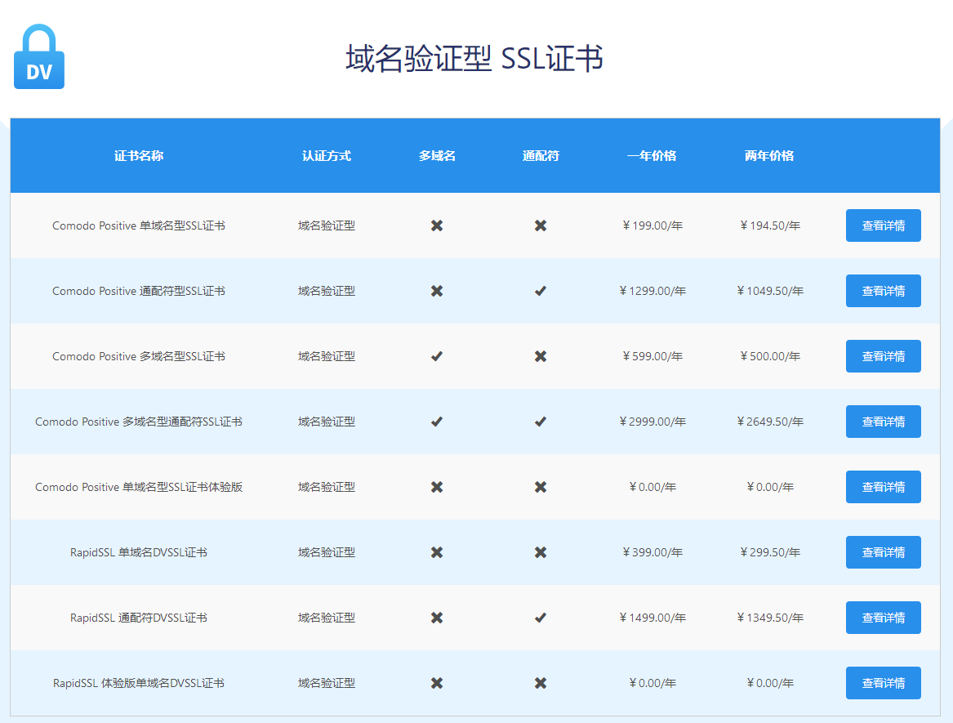Click the 认证方式 column header
This screenshot has height=723, width=953.
(x=327, y=156)
